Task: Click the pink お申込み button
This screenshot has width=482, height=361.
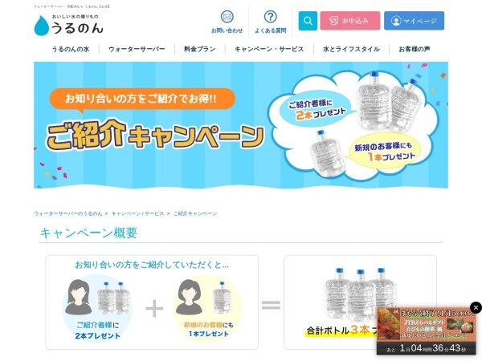Action: coord(349,21)
